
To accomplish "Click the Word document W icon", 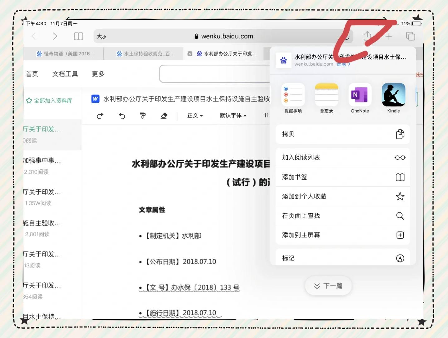I will 95,99.
